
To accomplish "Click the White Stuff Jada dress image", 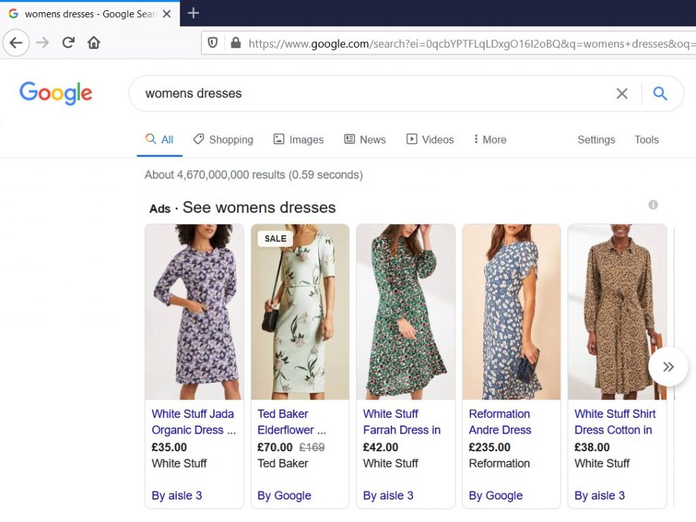I will (194, 311).
